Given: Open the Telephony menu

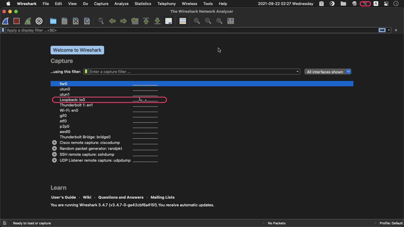Looking at the screenshot, I should [x=167, y=4].
